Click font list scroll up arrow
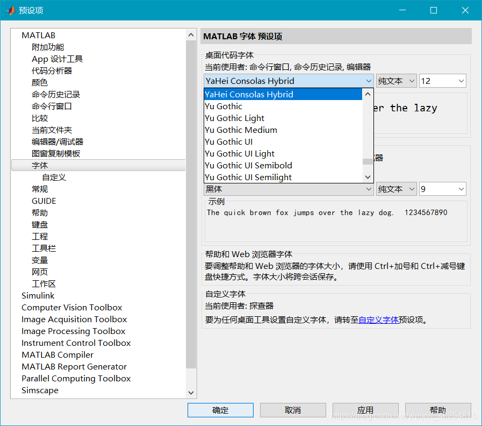The image size is (482, 426). point(368,94)
